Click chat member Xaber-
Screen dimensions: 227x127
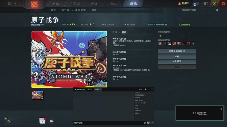137,113
